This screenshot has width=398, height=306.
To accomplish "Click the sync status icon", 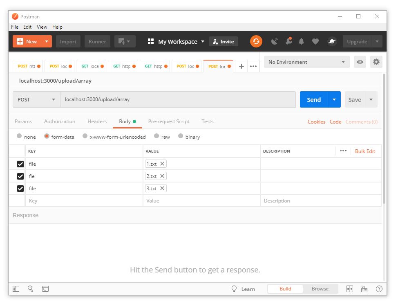I will pos(256,41).
